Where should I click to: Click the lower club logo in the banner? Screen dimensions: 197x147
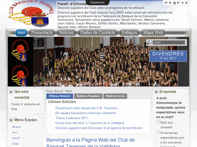pos(21,76)
